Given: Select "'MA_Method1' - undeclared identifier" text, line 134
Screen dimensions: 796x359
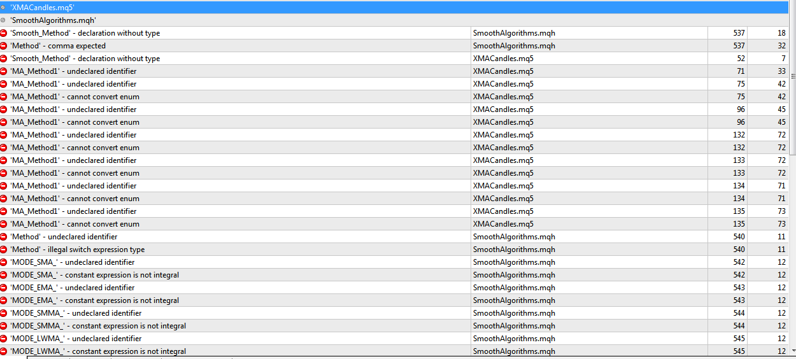Looking at the screenshot, I should pyautogui.click(x=73, y=185).
